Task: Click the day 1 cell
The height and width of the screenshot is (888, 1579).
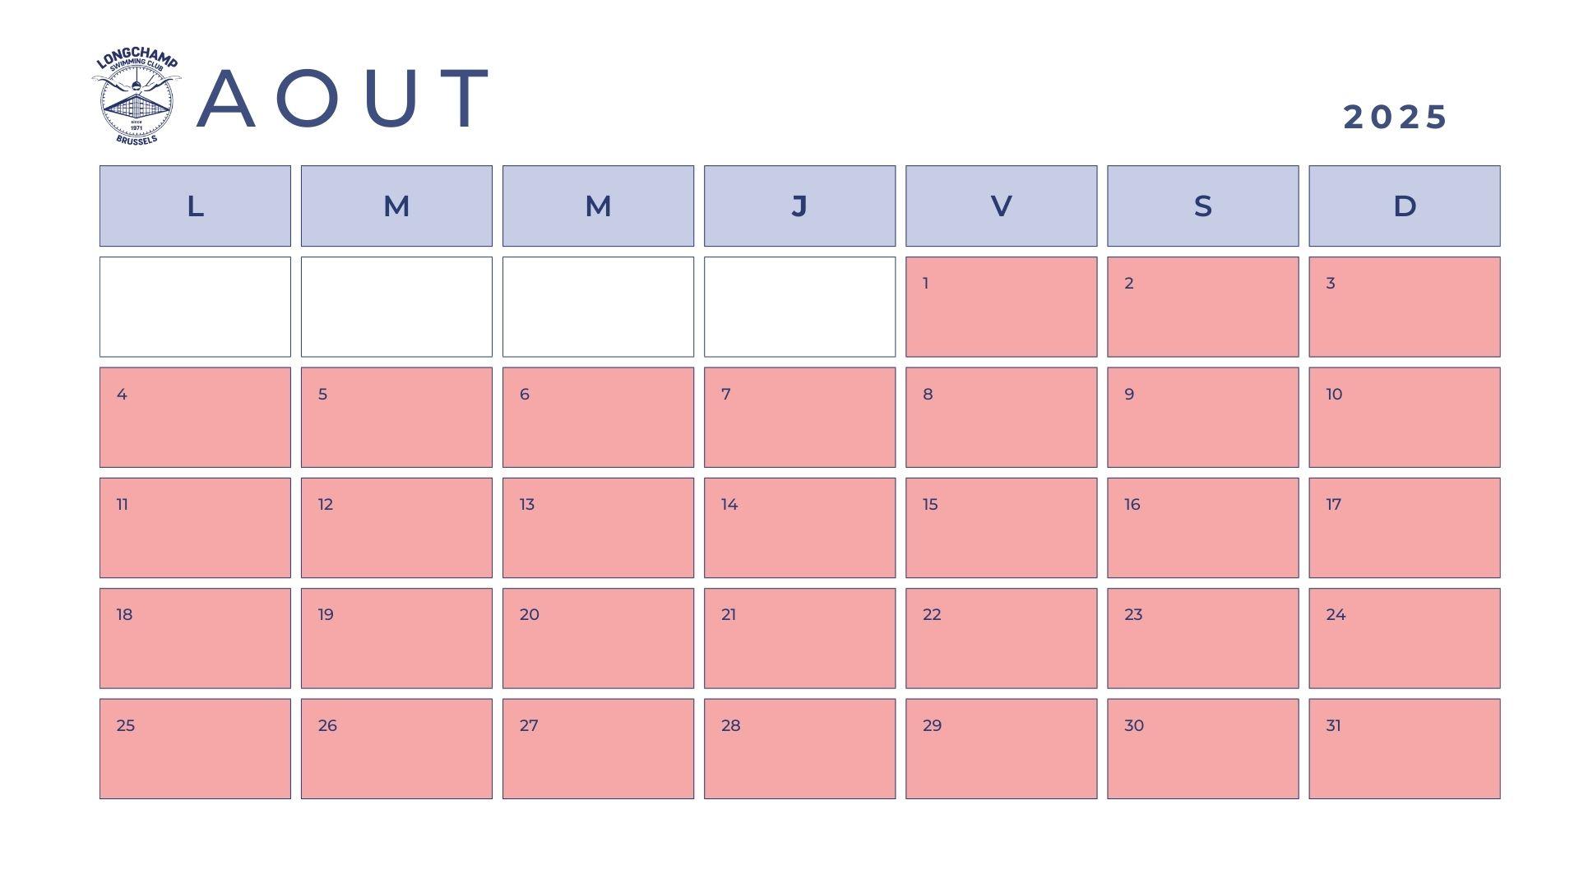Action: tap(1001, 307)
